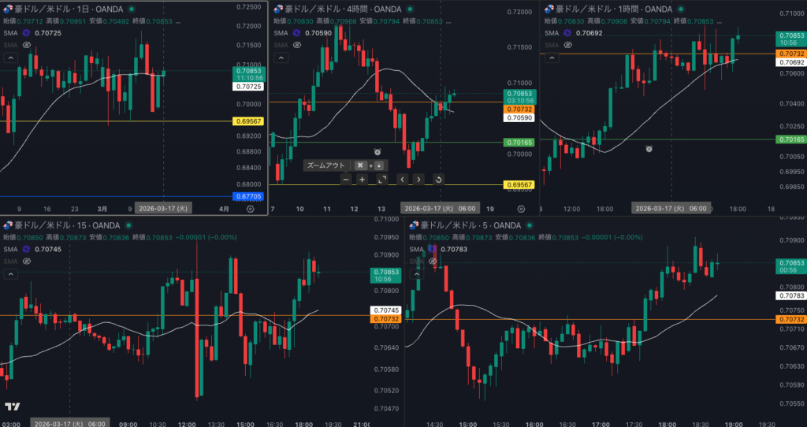Click the alarm clock icon on the 1-hour chart
The height and width of the screenshot is (427, 807).
649,148
